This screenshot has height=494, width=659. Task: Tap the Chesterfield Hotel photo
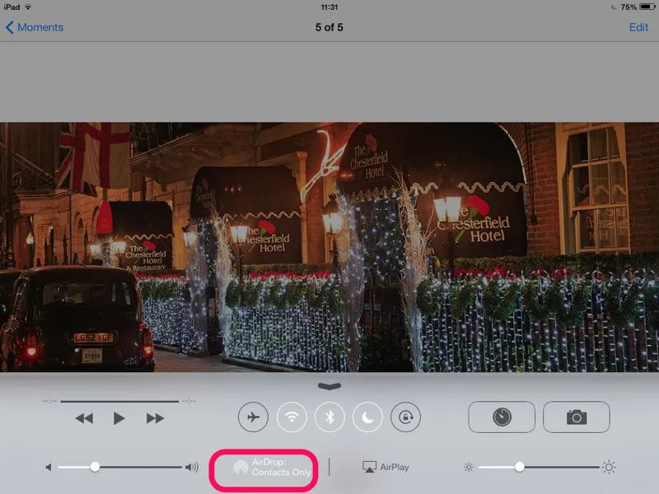pos(329,247)
